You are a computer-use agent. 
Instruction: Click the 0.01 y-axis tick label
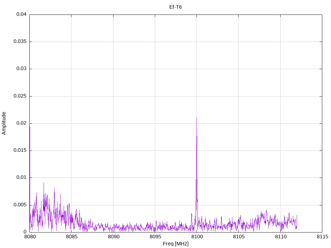point(21,178)
